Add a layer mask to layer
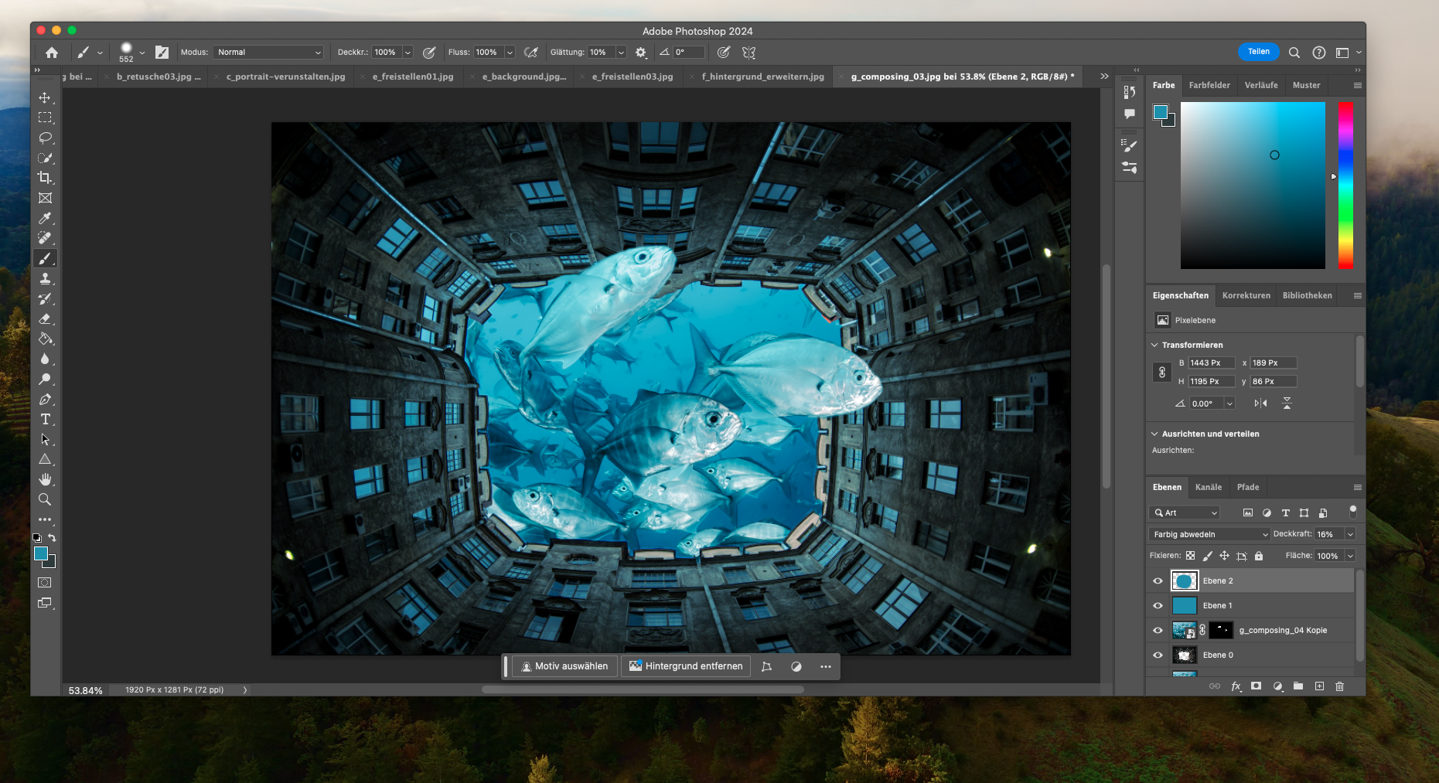Image resolution: width=1439 pixels, height=783 pixels. coord(1257,686)
